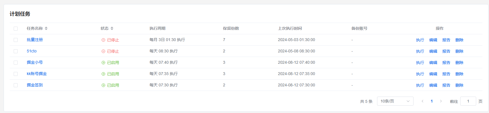Click enabled status icon for kk账号掘金
This screenshot has height=113, width=489.
coord(103,74)
